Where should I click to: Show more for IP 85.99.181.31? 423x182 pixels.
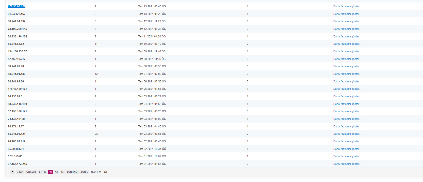point(347,149)
